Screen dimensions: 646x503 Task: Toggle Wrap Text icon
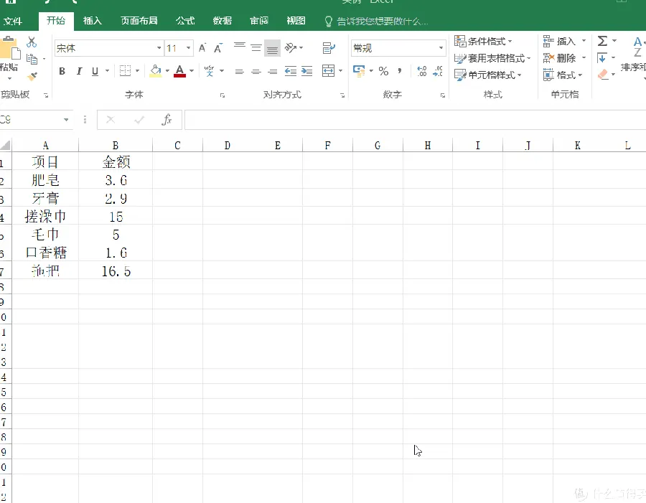click(328, 48)
